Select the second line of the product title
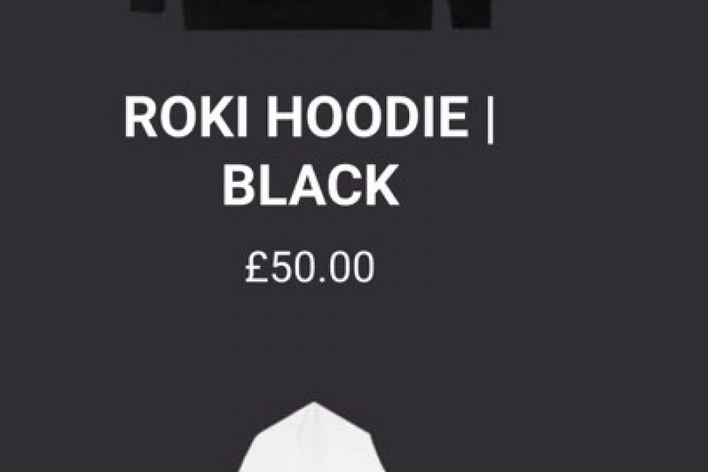Viewport: 708px width, 472px height. pyautogui.click(x=311, y=185)
